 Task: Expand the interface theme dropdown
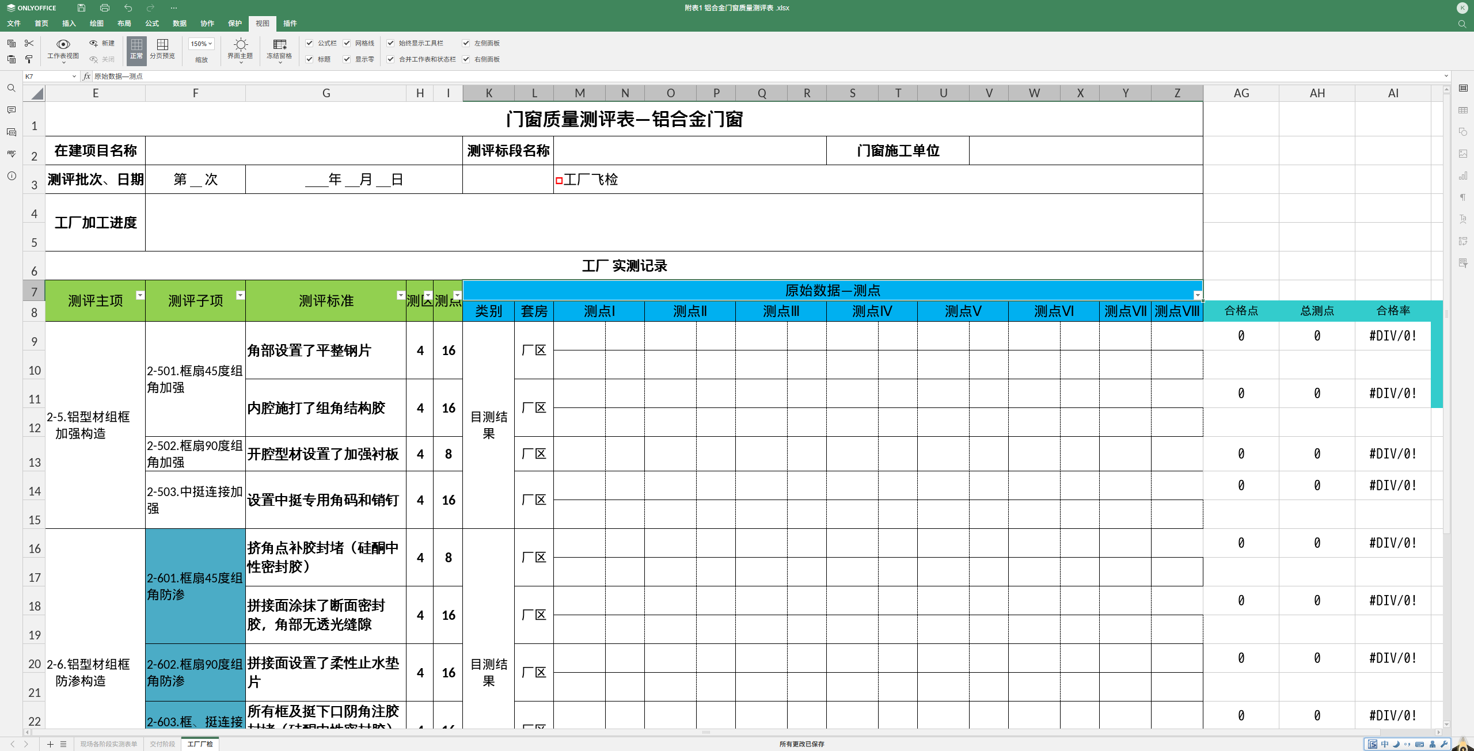tap(240, 49)
